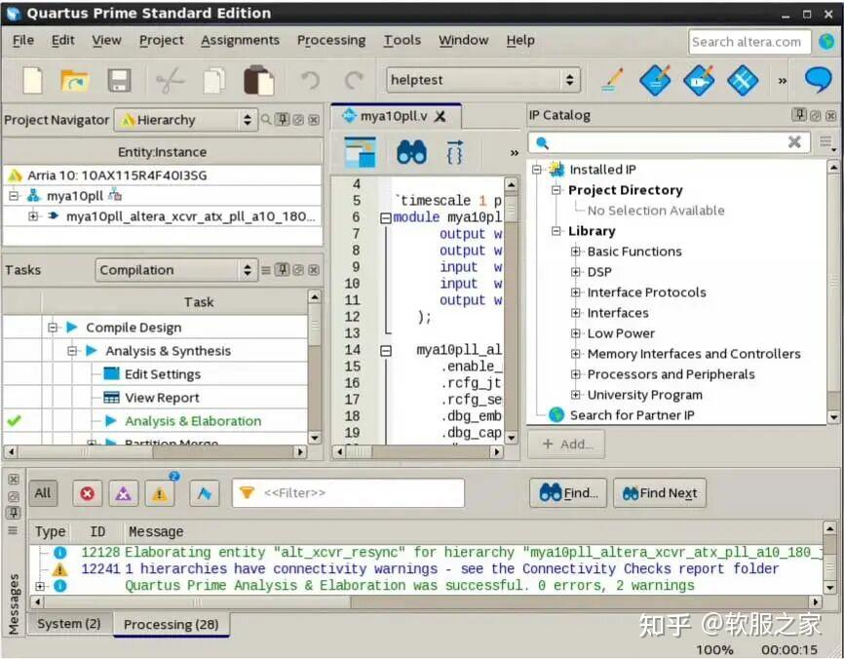844x659 pixels.
Task: Expand Basic Functions in IP library
Action: 575,252
